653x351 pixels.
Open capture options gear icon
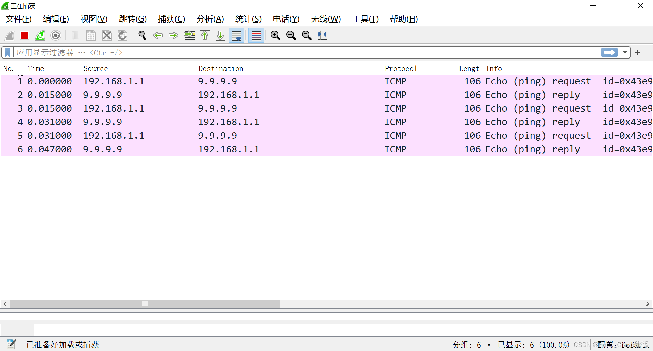click(56, 35)
